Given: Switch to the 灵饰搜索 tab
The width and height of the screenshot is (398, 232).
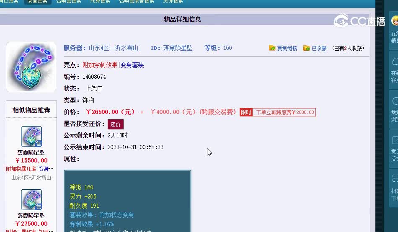Looking at the screenshot, I should 173,2.
